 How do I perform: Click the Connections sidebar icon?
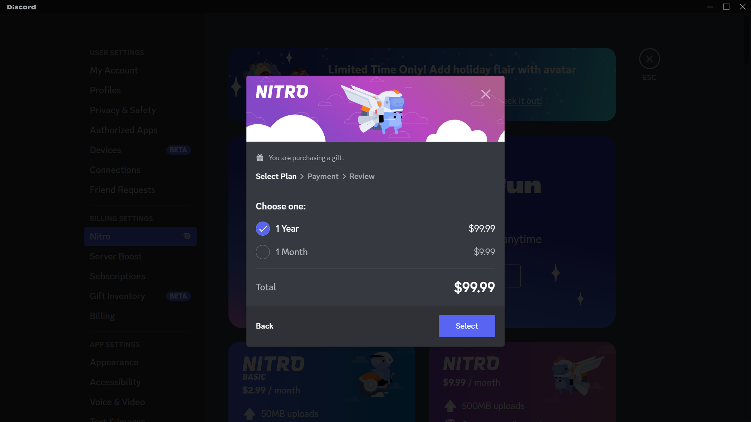point(115,170)
